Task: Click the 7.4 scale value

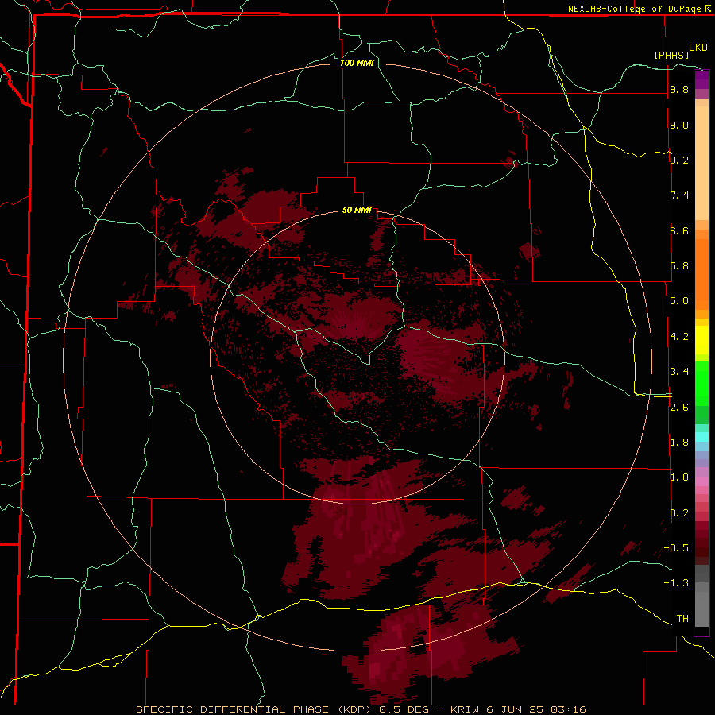Action: click(679, 195)
